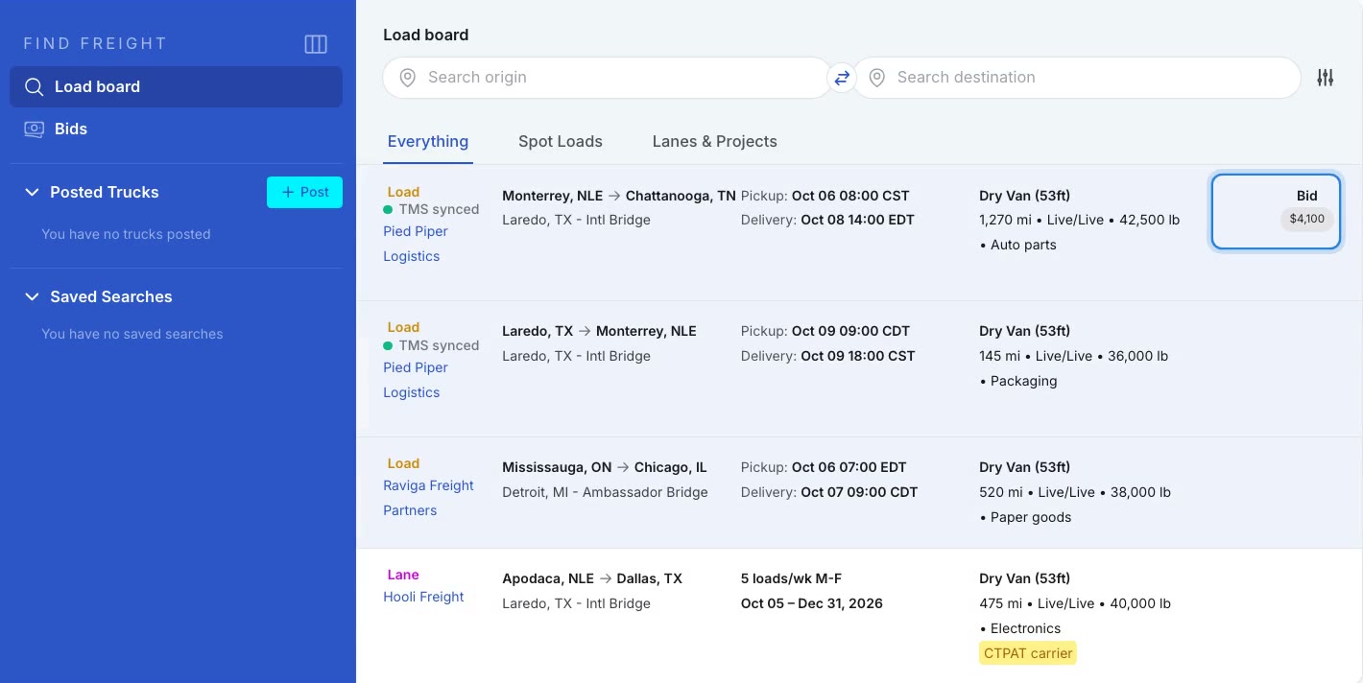Click the Search destination field

pos(1077,78)
